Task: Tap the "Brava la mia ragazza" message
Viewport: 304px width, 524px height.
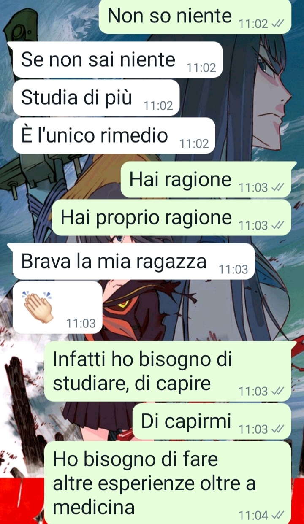Action: pyautogui.click(x=133, y=261)
